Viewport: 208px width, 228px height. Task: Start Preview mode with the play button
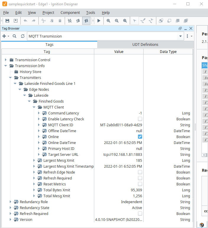pos(99,21)
